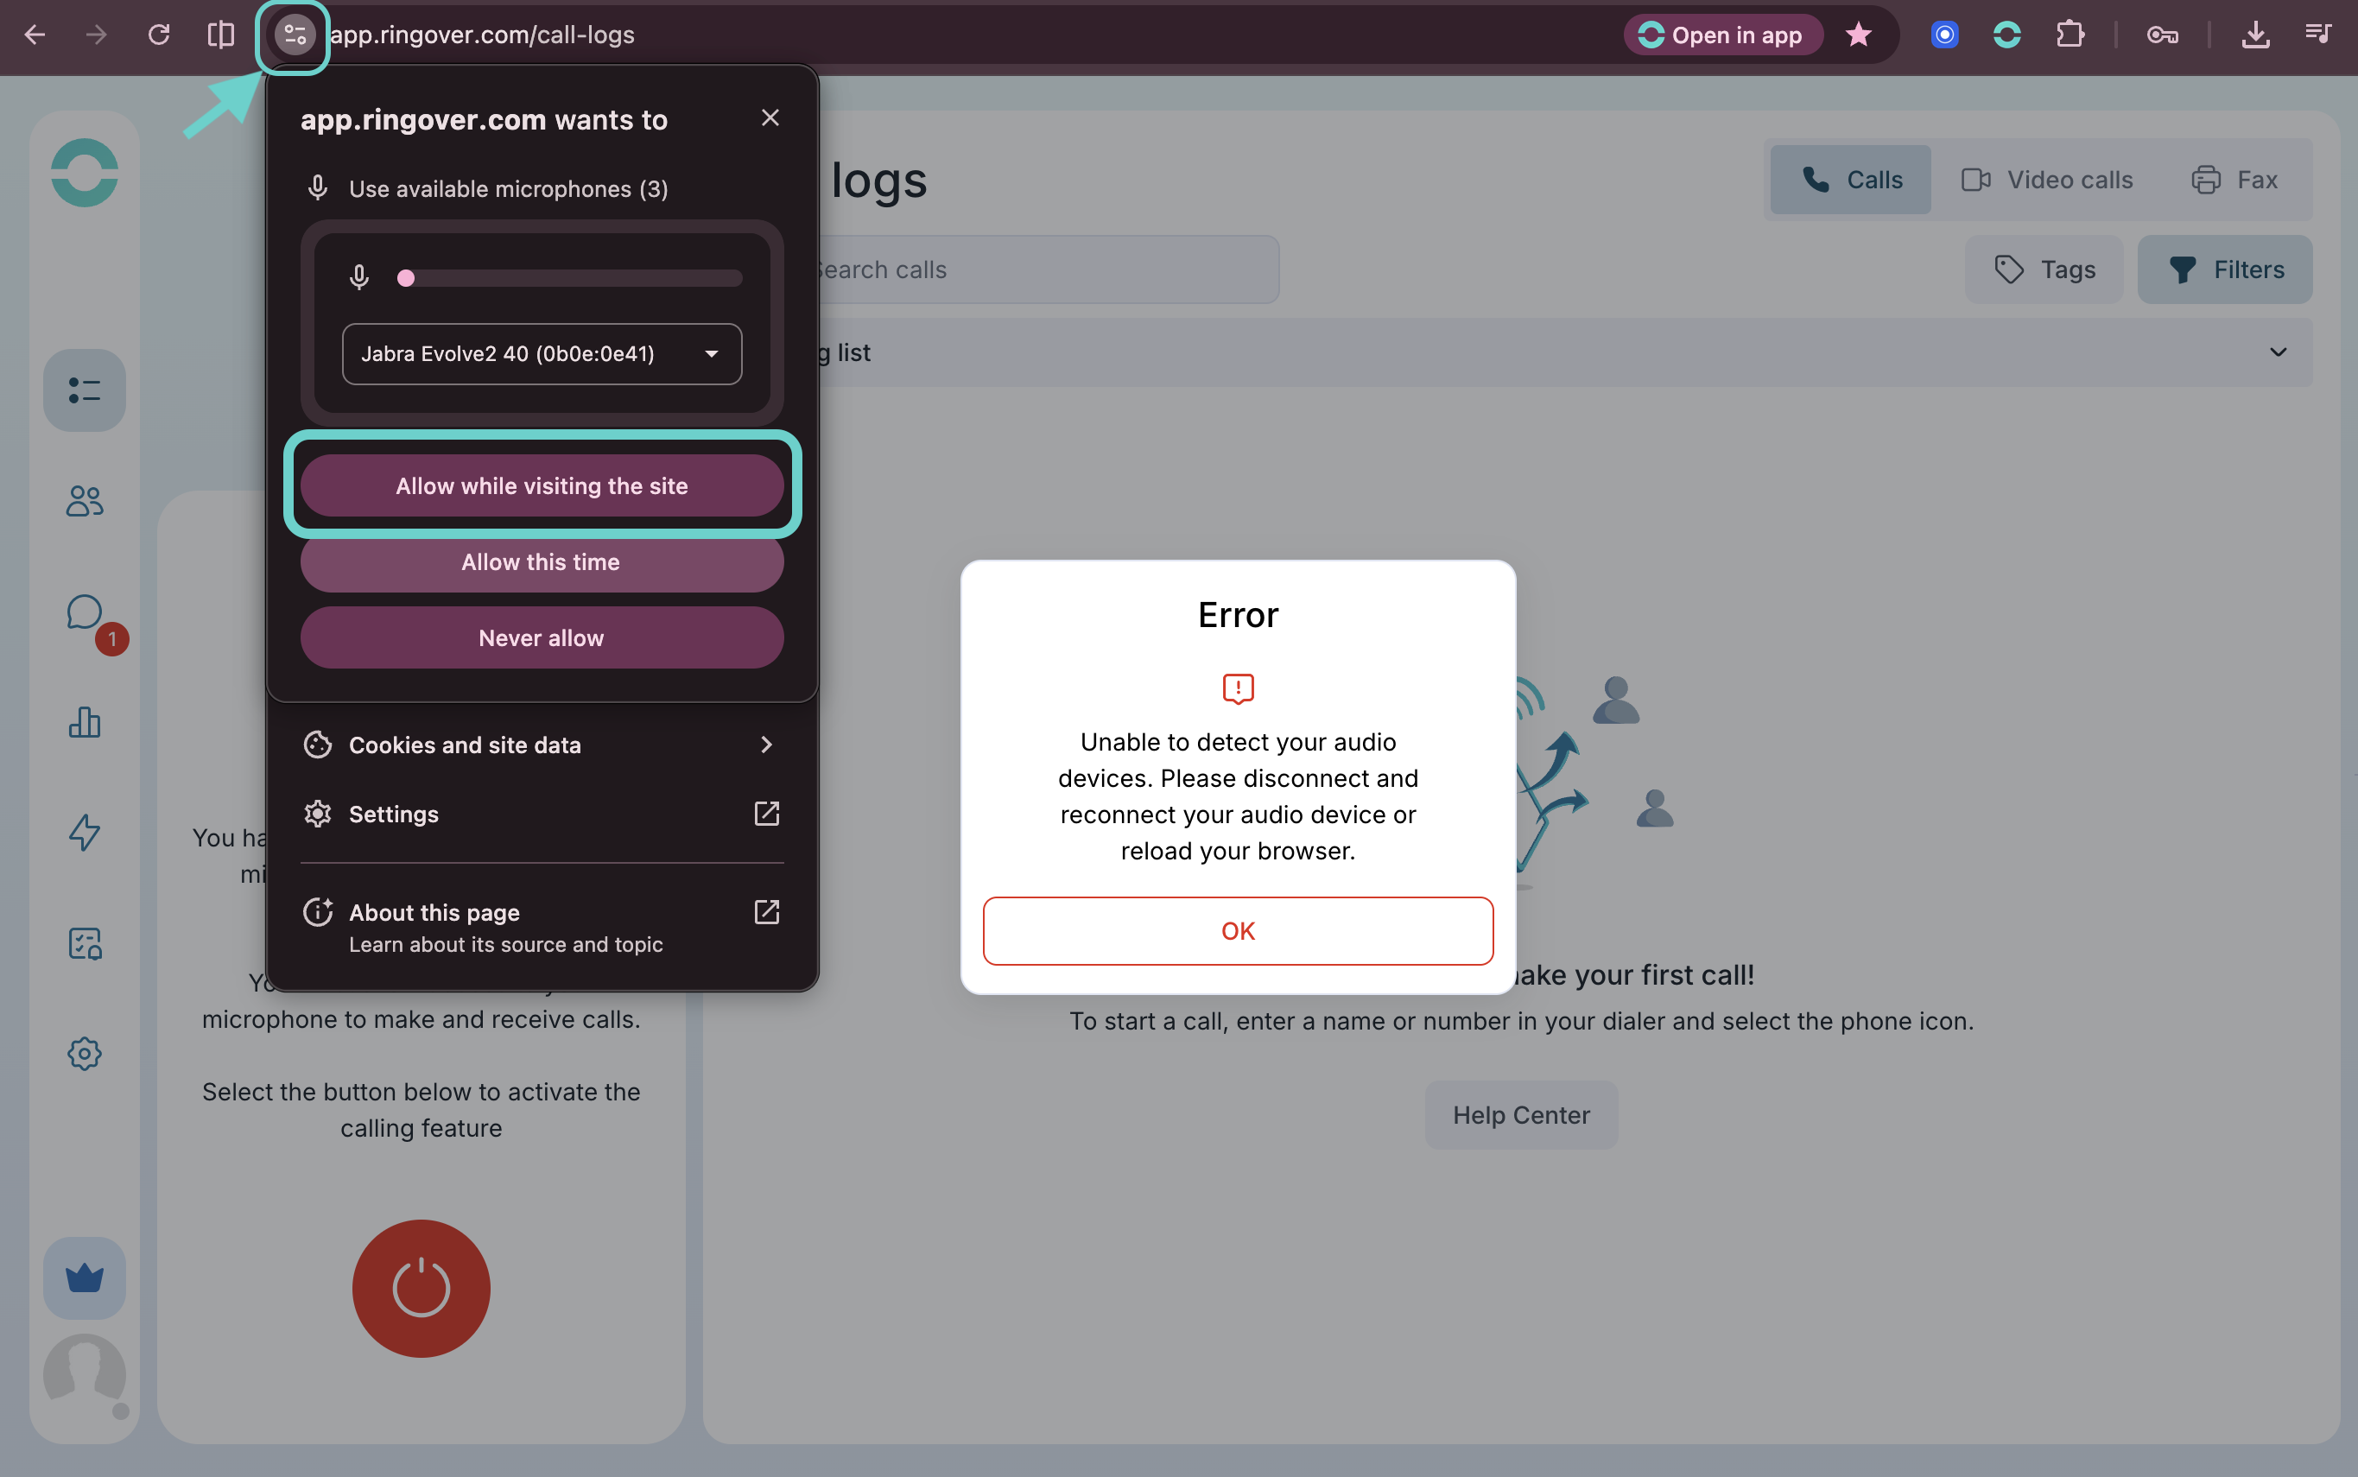The height and width of the screenshot is (1477, 2358).
Task: Open call logs list icon in sidebar
Action: click(85, 390)
